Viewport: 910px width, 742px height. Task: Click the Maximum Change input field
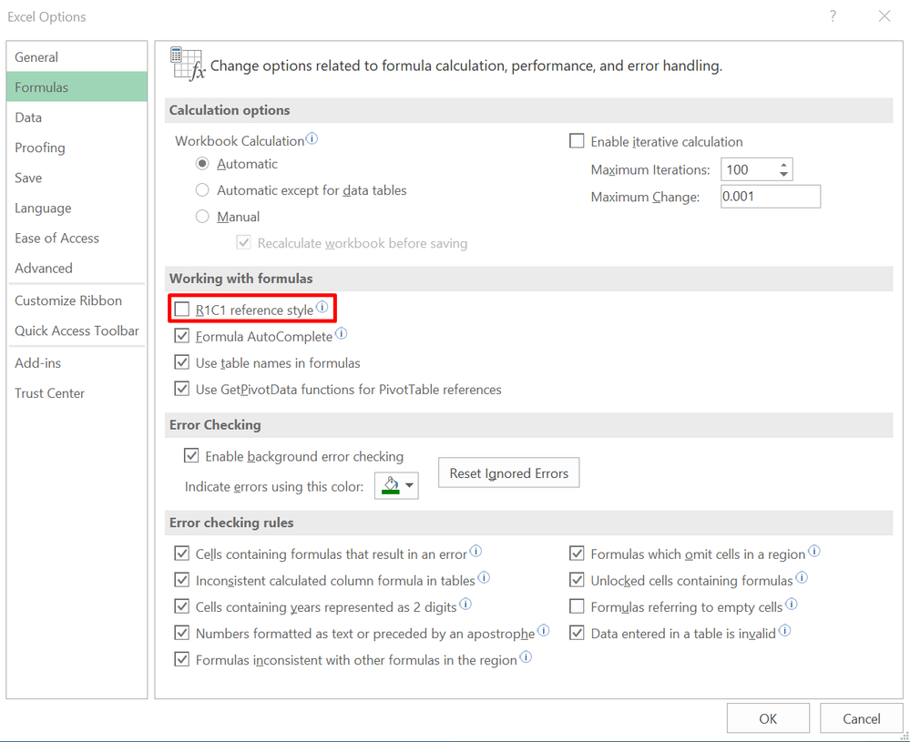pos(771,196)
